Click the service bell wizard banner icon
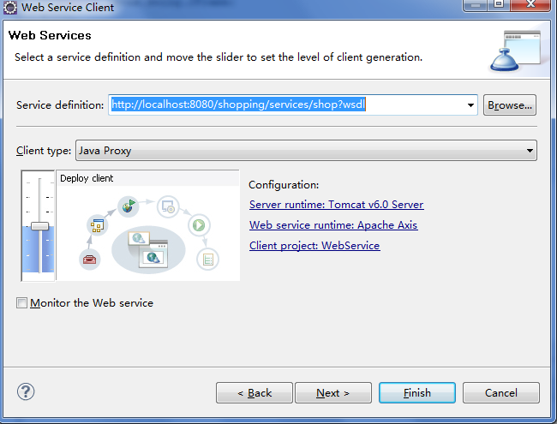557x424 pixels. [515, 51]
